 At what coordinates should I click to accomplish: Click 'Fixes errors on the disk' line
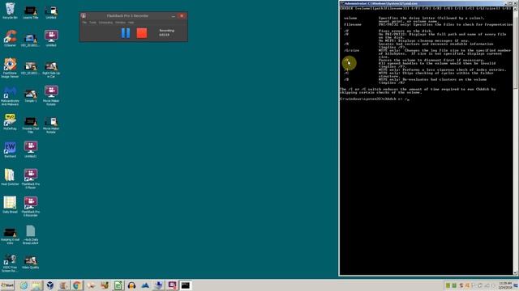[x=405, y=31]
